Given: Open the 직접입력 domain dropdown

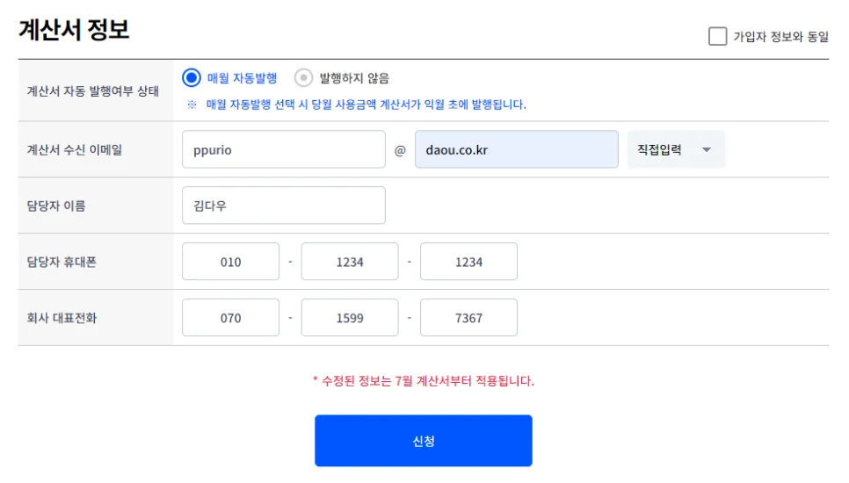Looking at the screenshot, I should coord(675,149).
